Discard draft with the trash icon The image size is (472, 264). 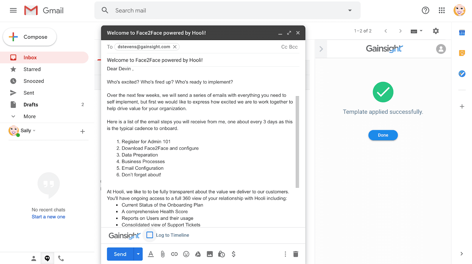coord(296,254)
